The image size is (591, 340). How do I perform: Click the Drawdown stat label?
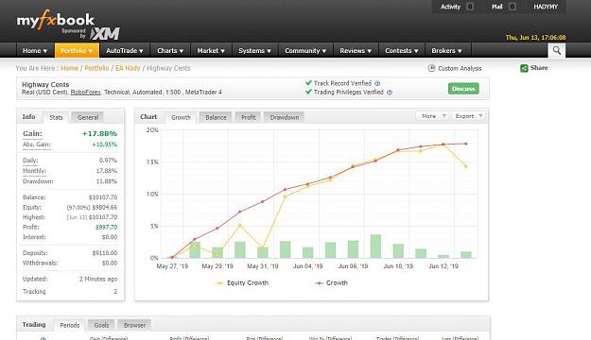click(38, 181)
